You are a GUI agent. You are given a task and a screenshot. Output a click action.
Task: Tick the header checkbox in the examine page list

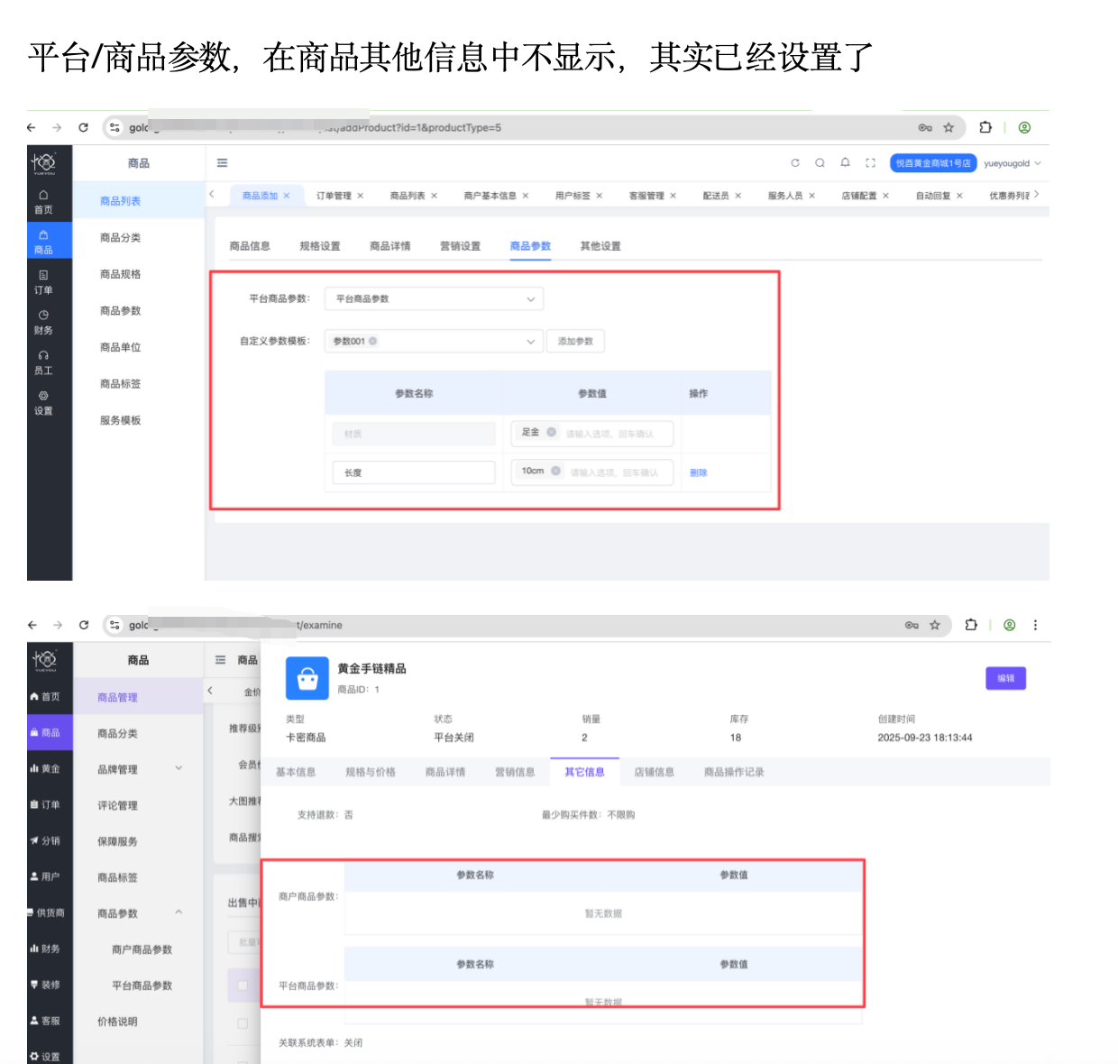242,986
